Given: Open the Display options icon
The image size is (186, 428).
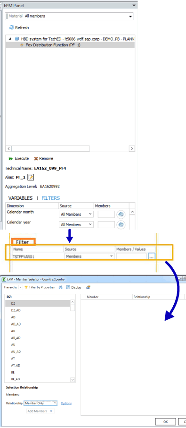Looking at the screenshot, I should (x=68, y=287).
